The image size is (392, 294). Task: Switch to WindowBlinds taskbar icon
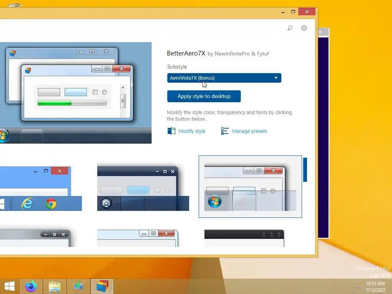[x=102, y=286]
